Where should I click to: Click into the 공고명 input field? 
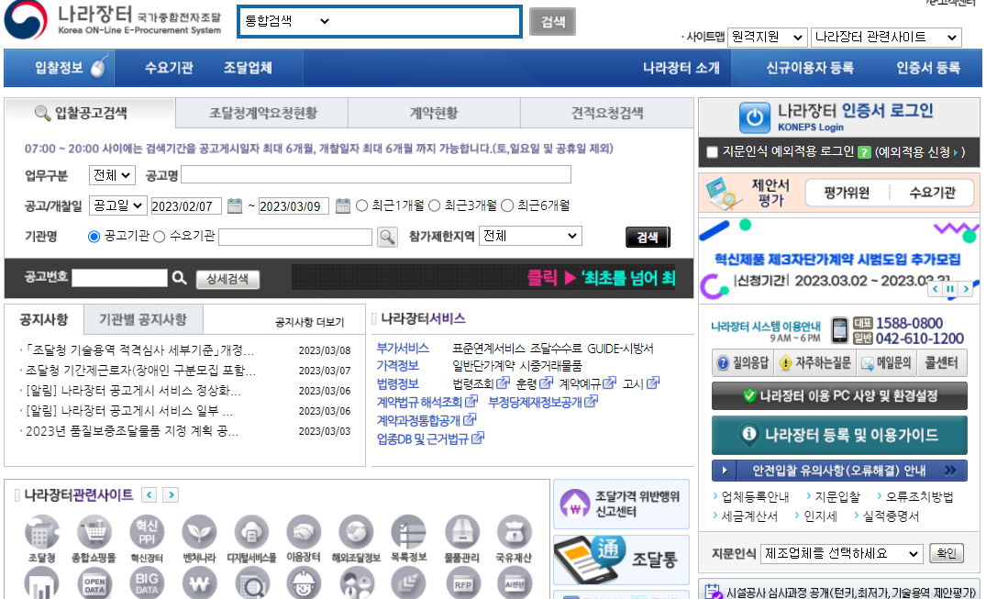[376, 174]
